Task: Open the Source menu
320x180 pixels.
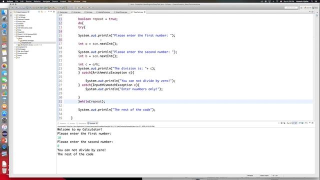Action: tap(28, 1)
